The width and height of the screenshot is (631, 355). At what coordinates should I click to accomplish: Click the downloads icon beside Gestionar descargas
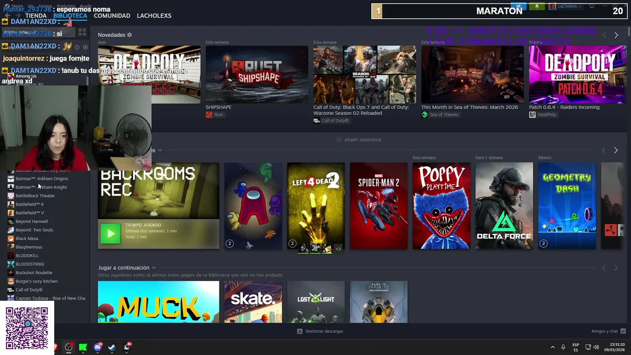point(299,331)
